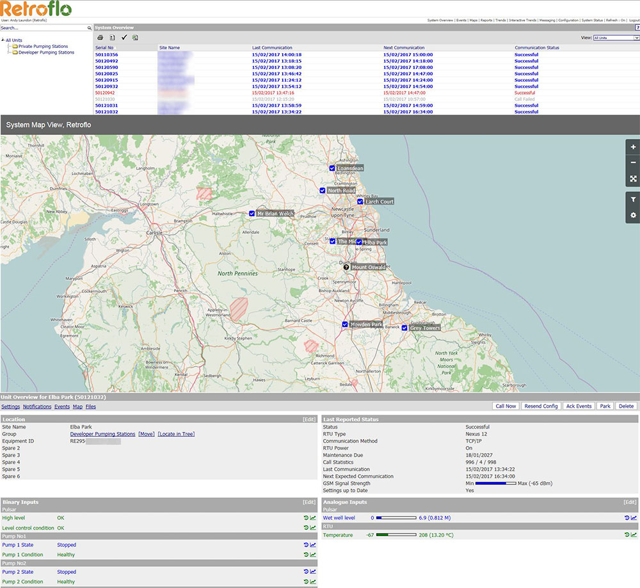Viewport: 640px width, 588px height.
Task: Open the map filter funnel icon
Action: tap(633, 199)
